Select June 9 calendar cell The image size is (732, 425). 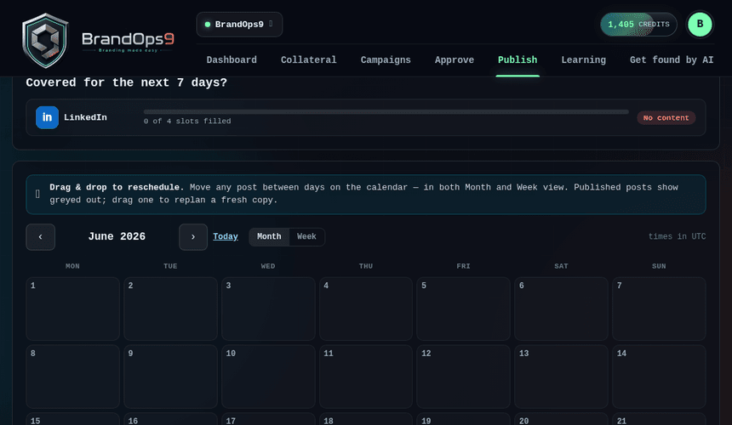pos(170,377)
